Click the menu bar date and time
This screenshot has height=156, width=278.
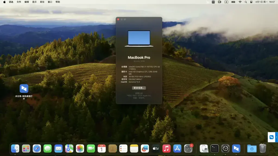point(265,2)
